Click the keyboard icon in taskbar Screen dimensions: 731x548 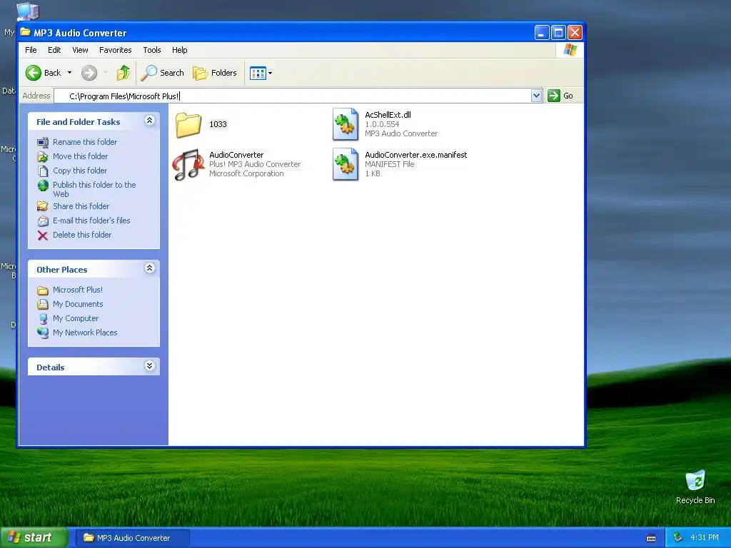pyautogui.click(x=651, y=538)
